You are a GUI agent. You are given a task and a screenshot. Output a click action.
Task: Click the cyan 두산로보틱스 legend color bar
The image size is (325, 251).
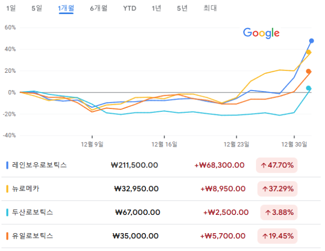(x=7, y=212)
